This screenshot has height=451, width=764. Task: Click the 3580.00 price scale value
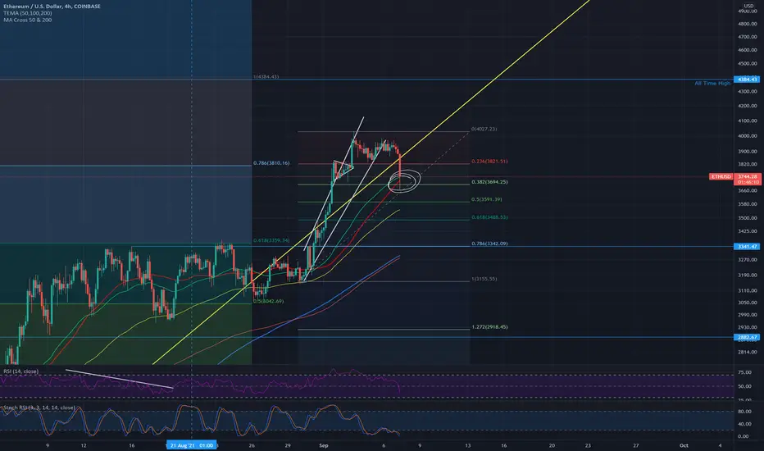(x=747, y=204)
